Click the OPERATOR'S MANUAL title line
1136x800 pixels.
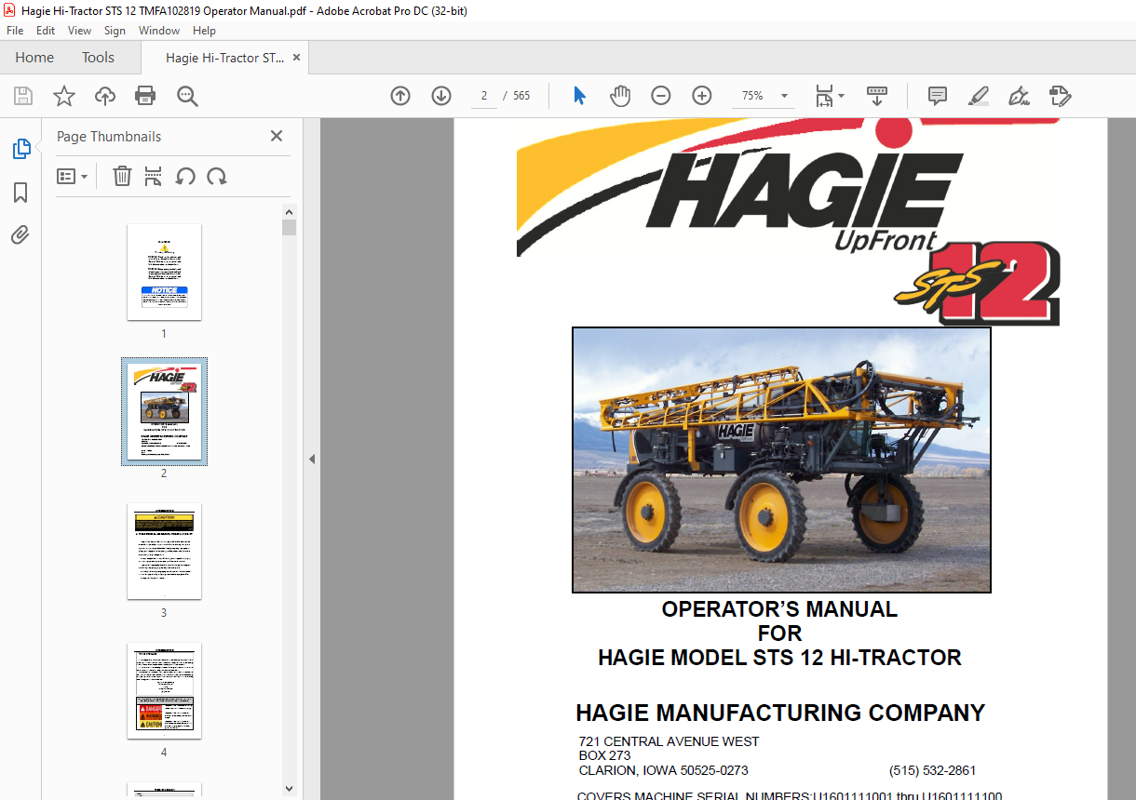tap(779, 609)
